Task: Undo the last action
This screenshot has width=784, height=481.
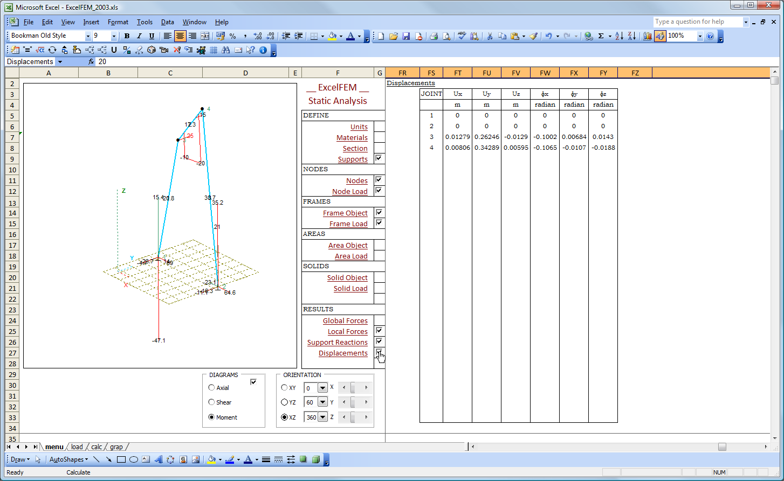Action: tap(548, 36)
